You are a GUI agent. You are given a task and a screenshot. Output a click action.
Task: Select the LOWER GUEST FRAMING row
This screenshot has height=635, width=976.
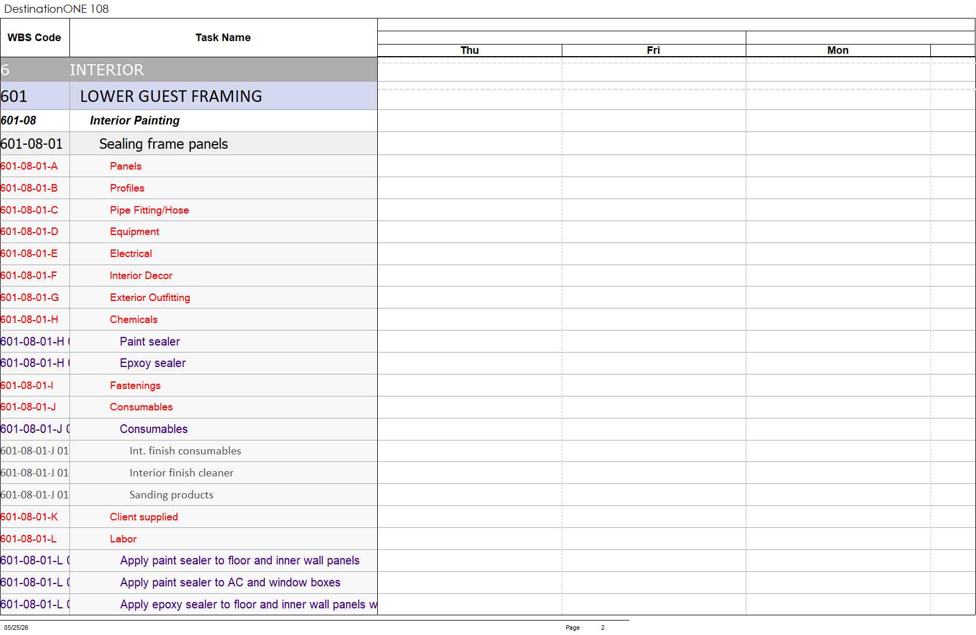click(189, 96)
